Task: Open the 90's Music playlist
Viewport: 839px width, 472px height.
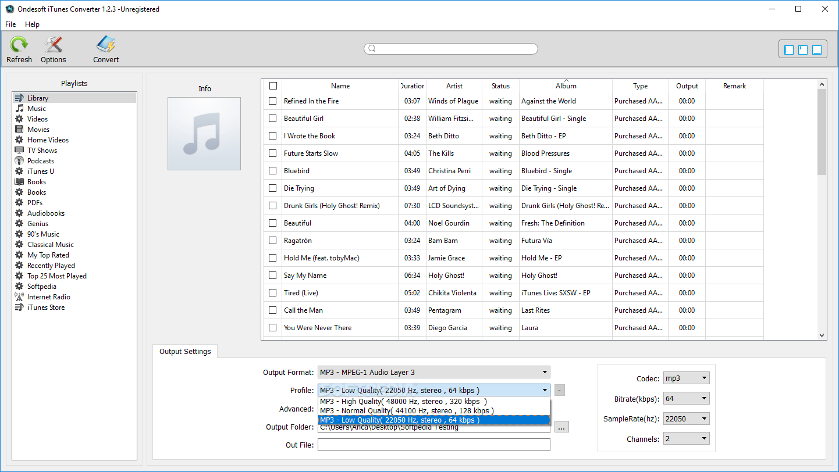Action: point(74,234)
